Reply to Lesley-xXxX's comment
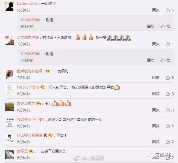This screenshot has width=178, height=163. (156, 10)
